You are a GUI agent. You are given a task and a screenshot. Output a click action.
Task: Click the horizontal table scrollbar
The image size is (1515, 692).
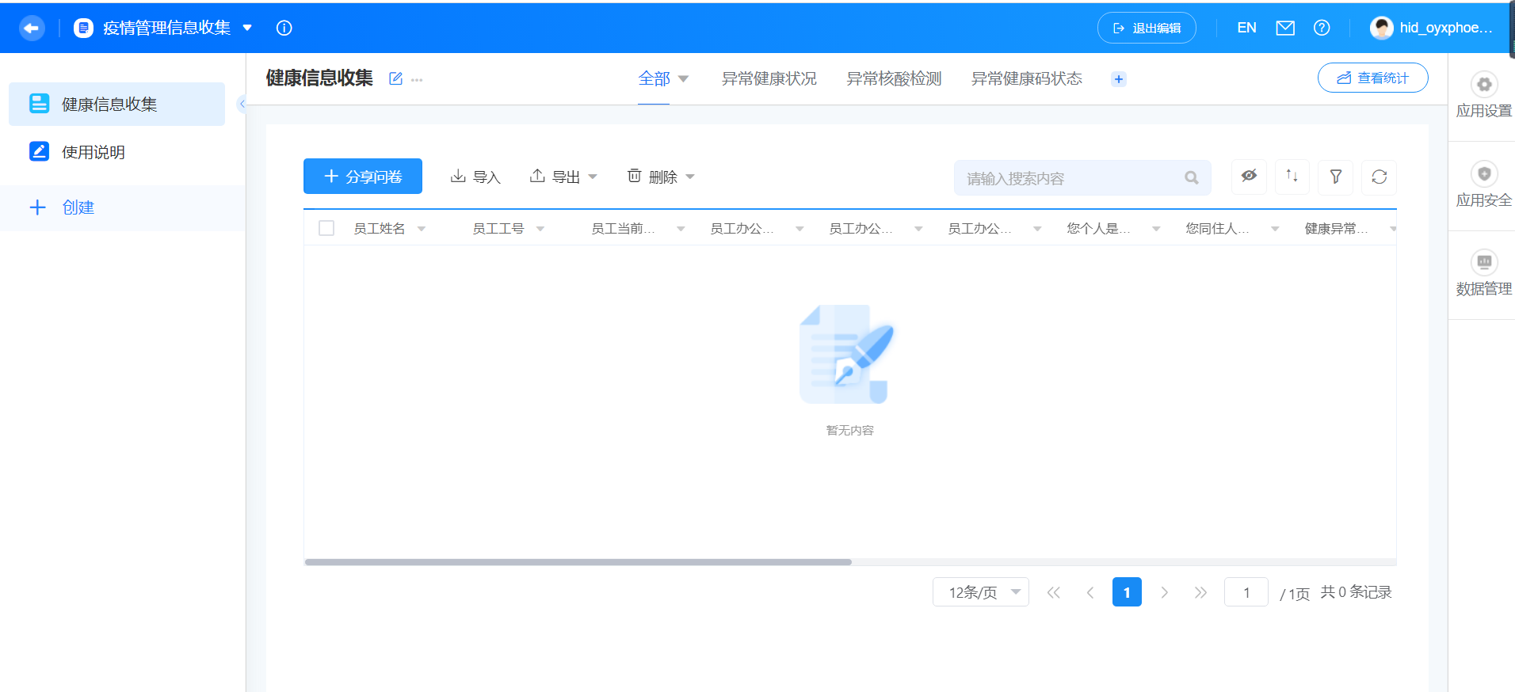click(x=578, y=562)
